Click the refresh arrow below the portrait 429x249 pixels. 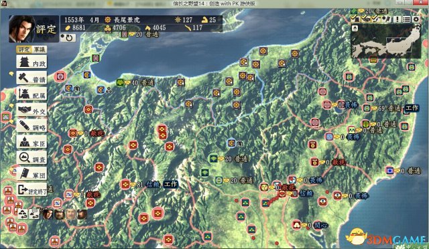coord(68,37)
